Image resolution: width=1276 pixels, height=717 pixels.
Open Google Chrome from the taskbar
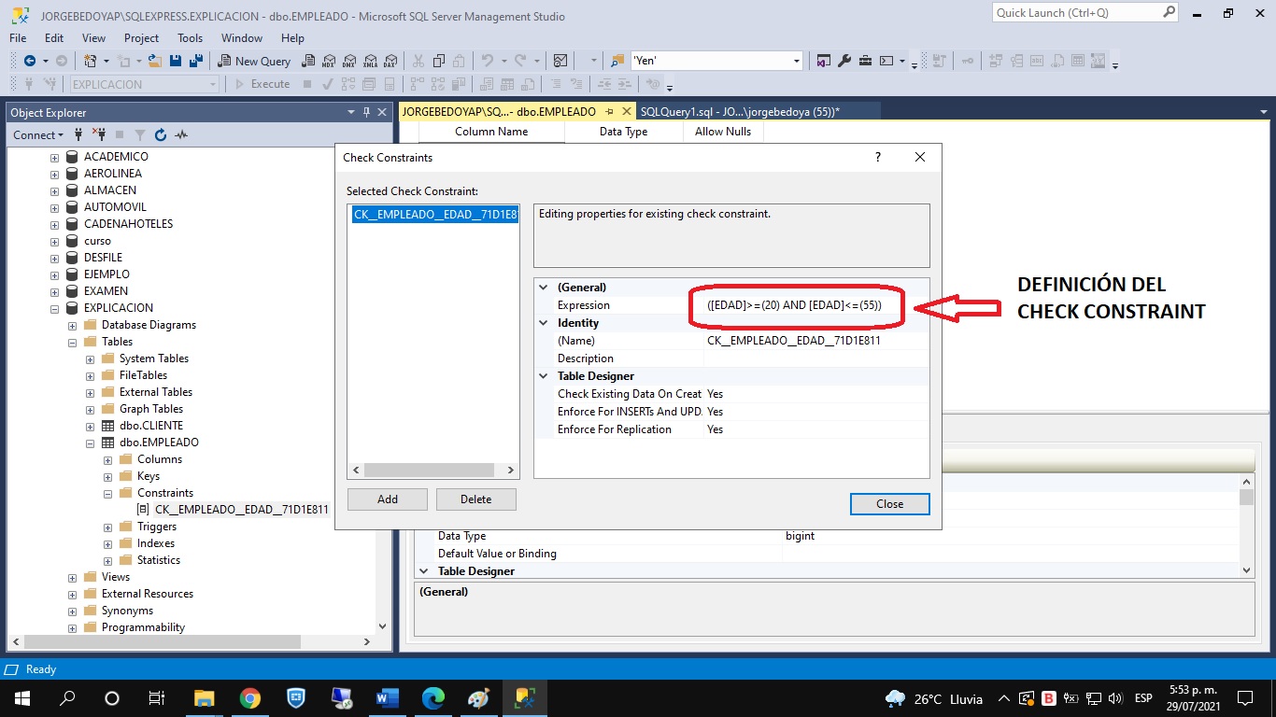(x=249, y=697)
